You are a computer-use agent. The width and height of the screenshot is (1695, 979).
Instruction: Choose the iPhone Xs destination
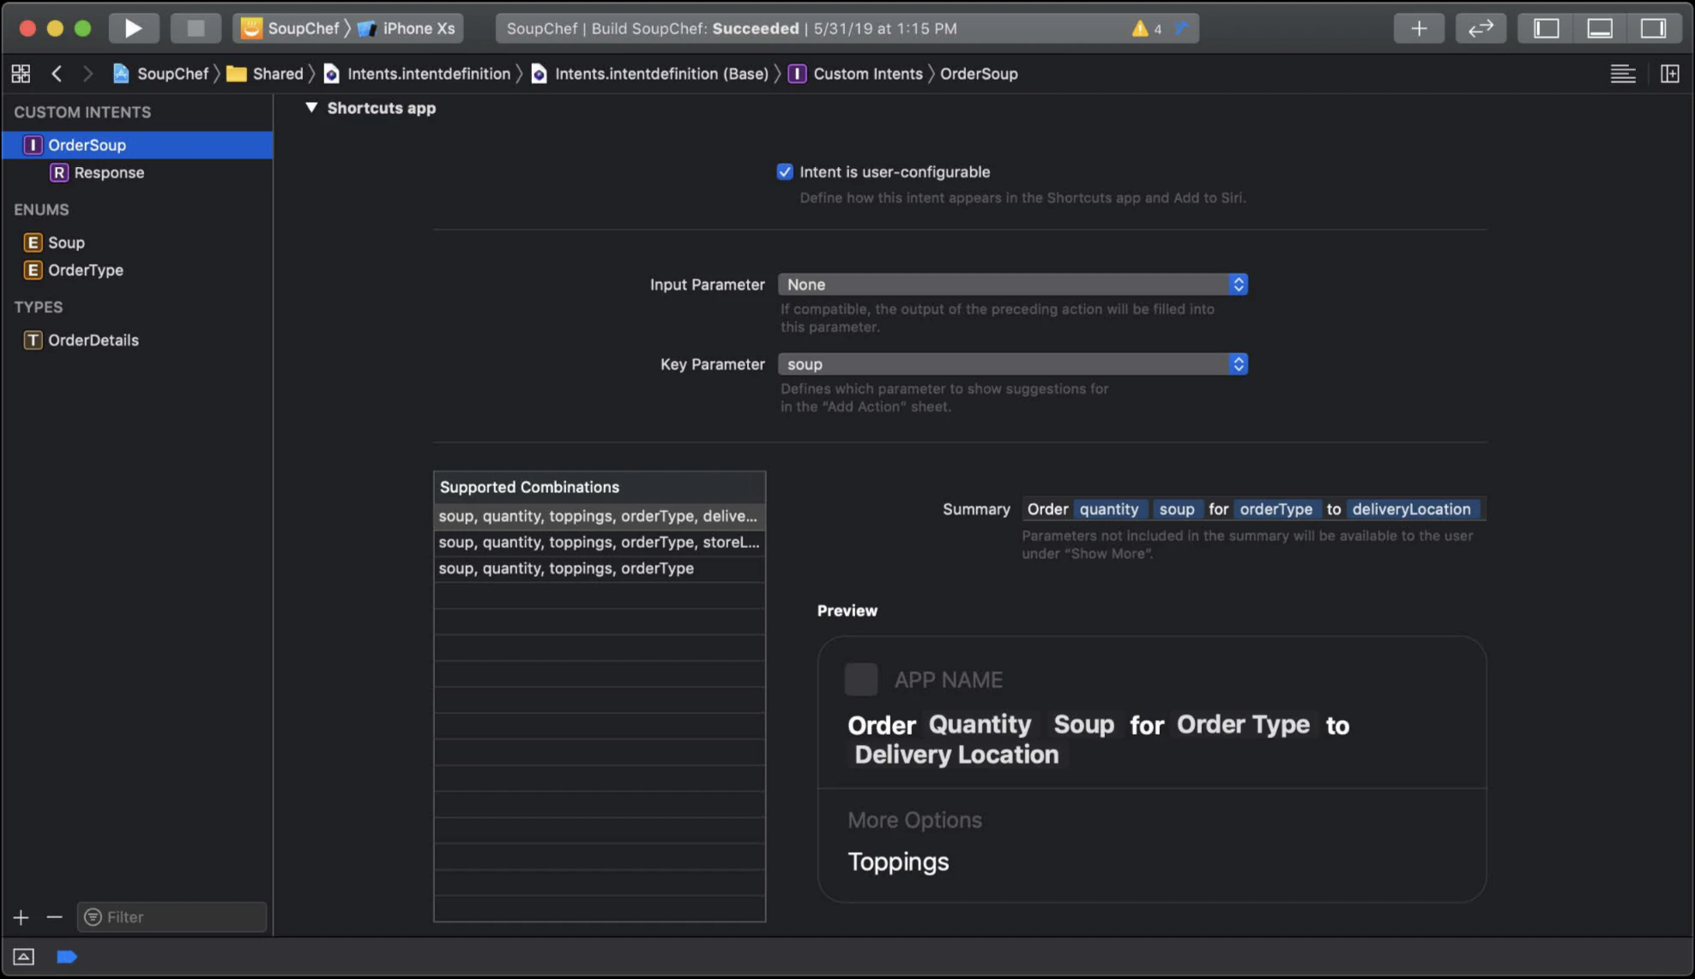pos(407,28)
